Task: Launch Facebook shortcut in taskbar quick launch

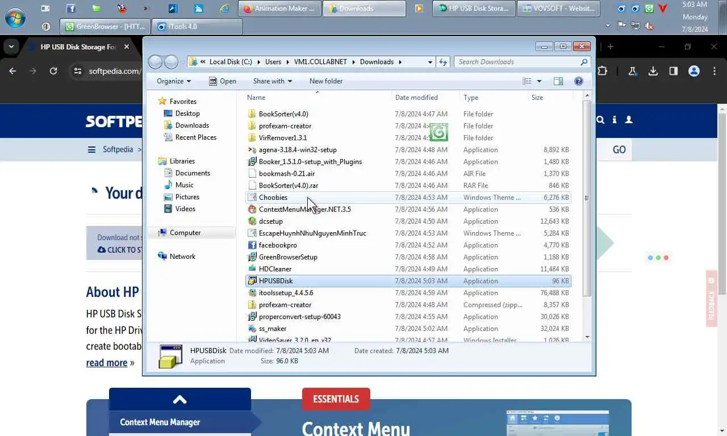Action: coord(70,9)
